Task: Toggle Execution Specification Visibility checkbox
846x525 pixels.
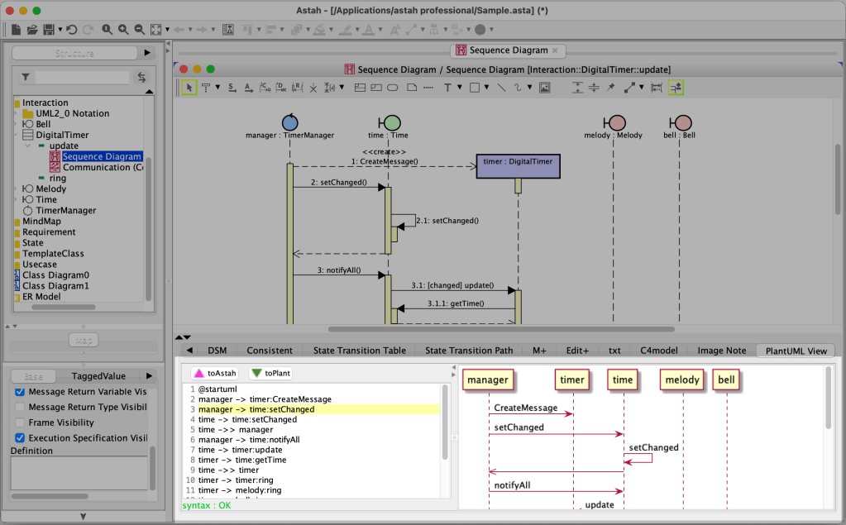Action: [x=20, y=438]
